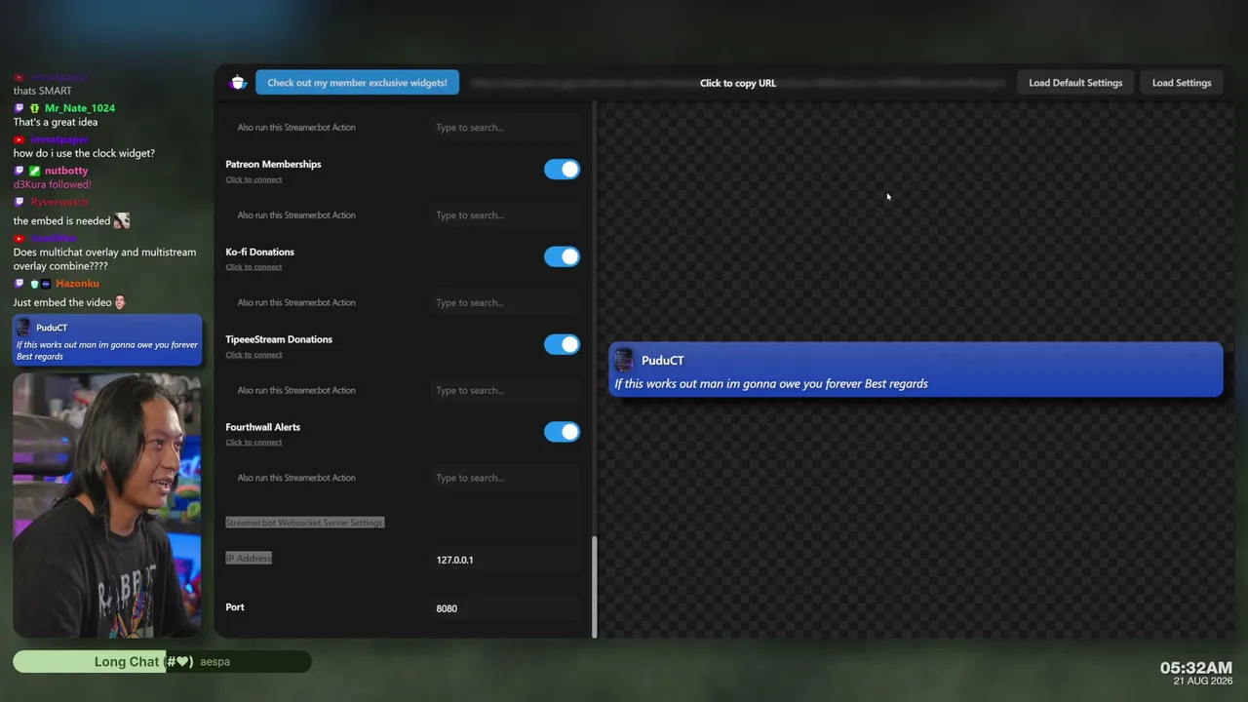Click the username nutbotty in chat
This screenshot has width=1248, height=702.
coord(66,171)
